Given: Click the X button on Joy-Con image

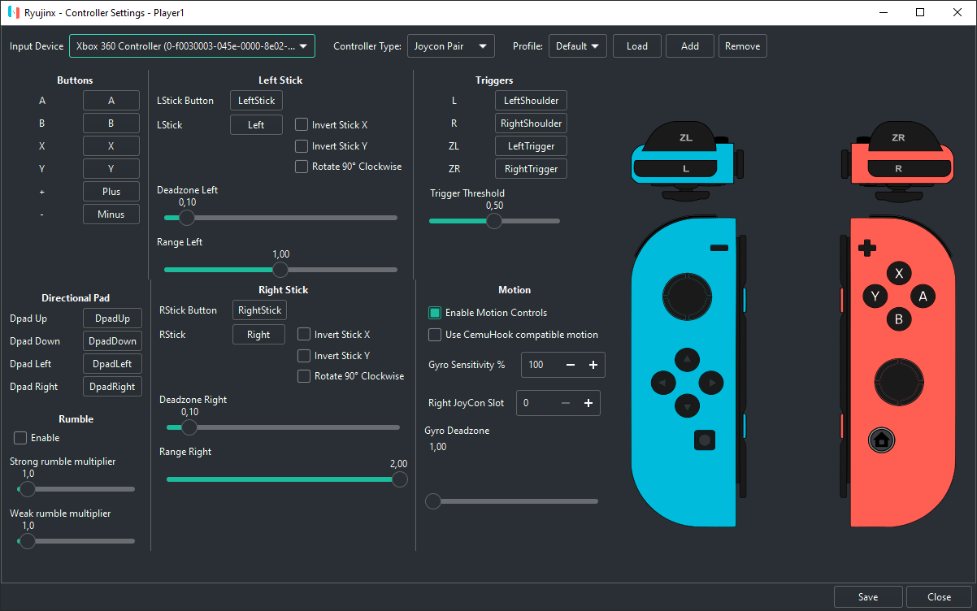Looking at the screenshot, I should [898, 274].
